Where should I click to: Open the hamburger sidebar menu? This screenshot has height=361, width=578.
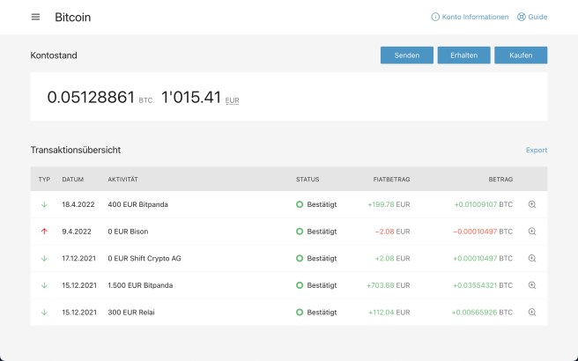pos(35,17)
